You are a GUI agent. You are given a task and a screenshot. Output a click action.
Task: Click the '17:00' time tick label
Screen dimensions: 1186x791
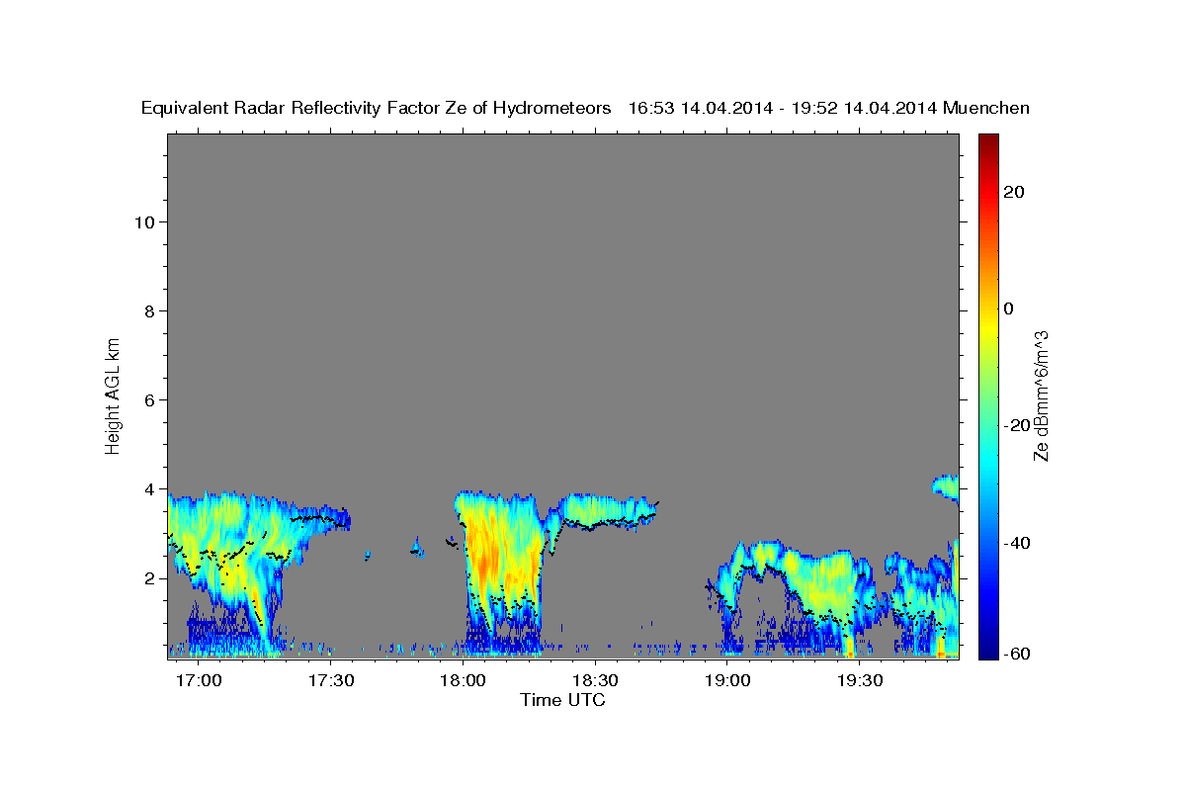(199, 681)
